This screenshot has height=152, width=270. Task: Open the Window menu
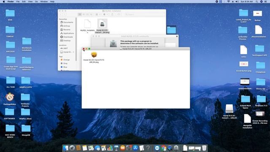pos(44,2)
